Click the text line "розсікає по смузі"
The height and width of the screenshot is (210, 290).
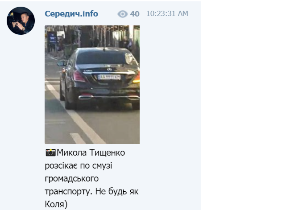pos(79,165)
